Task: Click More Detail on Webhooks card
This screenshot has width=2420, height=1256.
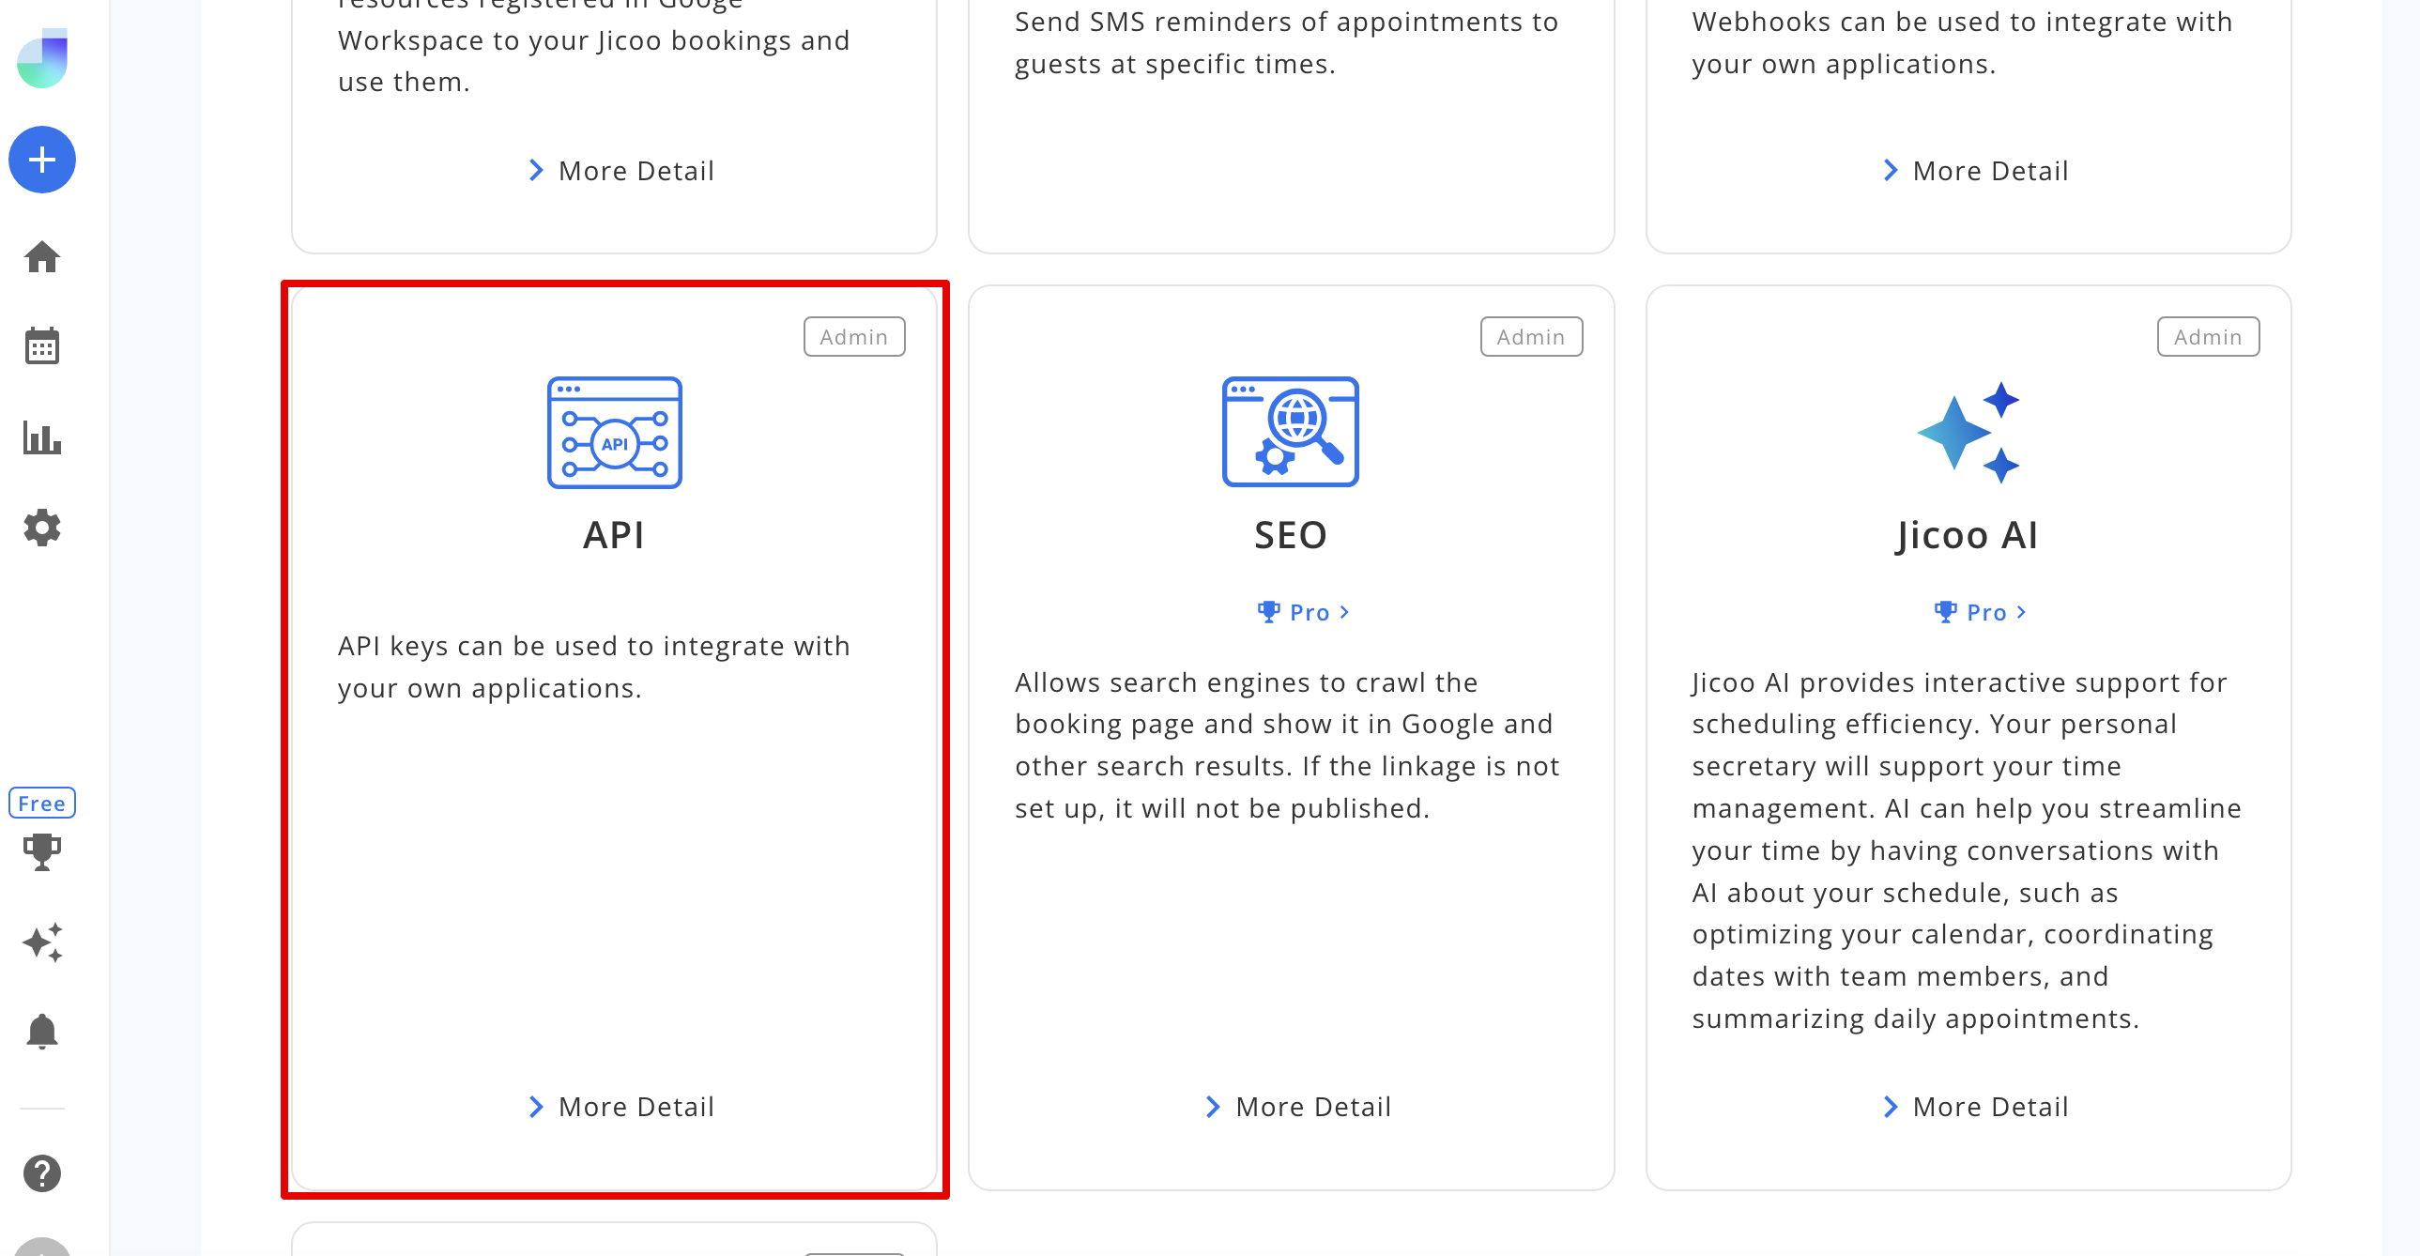Action: (x=1976, y=171)
